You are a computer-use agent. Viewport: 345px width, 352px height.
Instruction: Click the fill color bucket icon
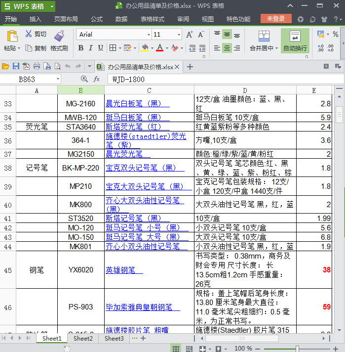pyautogui.click(x=145, y=48)
